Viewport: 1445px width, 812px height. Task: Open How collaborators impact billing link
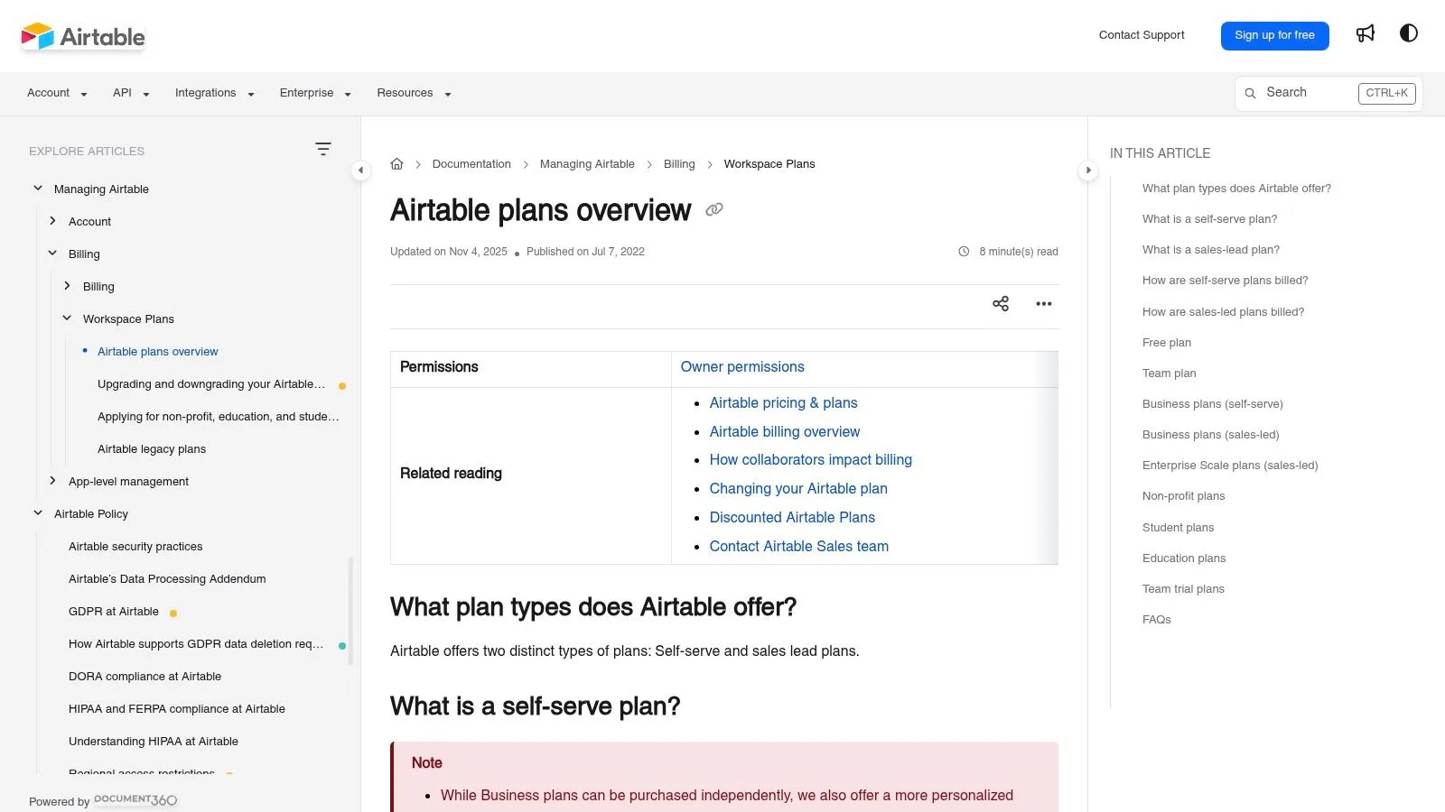(x=810, y=460)
